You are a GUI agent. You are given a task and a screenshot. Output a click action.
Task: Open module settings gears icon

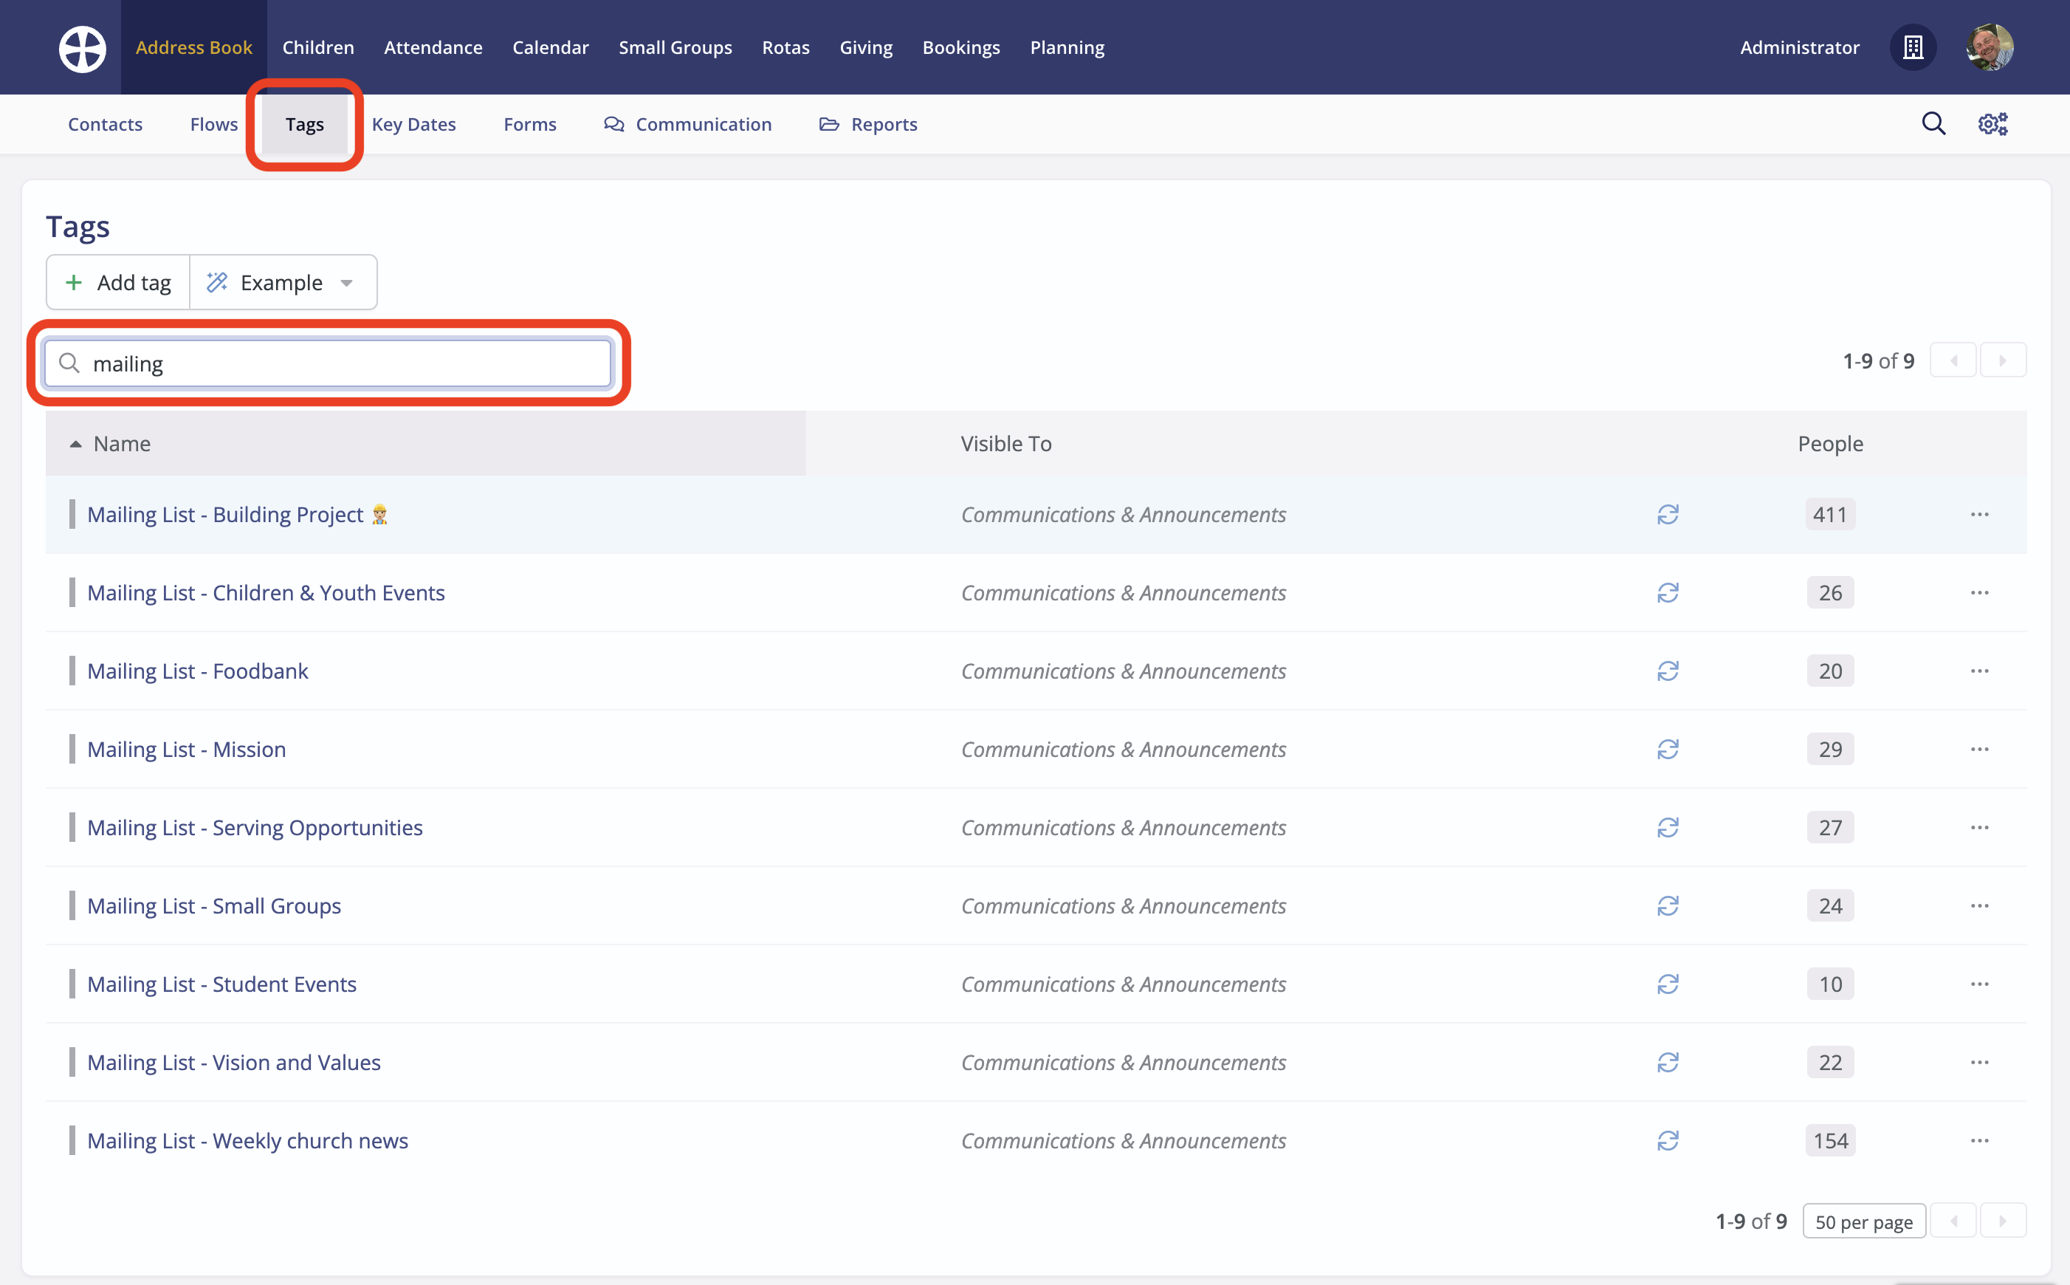click(1992, 124)
